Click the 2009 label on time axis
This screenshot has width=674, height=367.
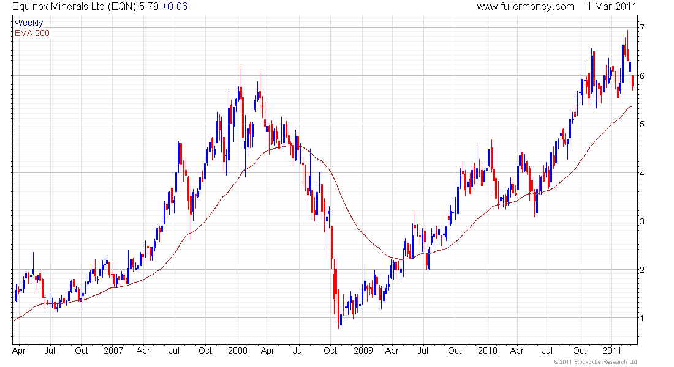click(363, 351)
